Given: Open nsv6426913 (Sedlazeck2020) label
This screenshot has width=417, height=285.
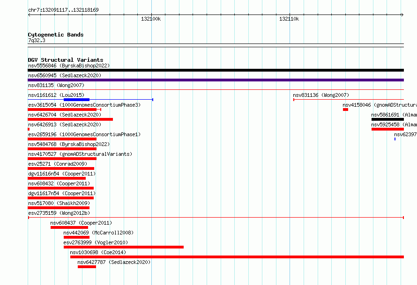Looking at the screenshot, I should pos(65,124).
